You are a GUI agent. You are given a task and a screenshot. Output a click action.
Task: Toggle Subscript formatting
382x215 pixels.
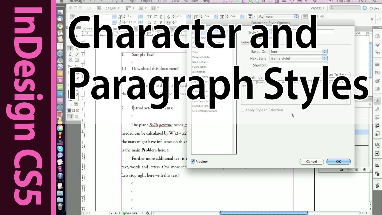click(155, 22)
